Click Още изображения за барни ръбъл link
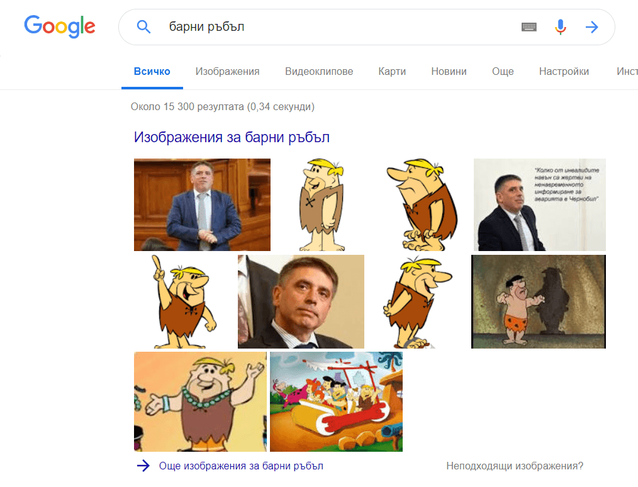 click(241, 466)
